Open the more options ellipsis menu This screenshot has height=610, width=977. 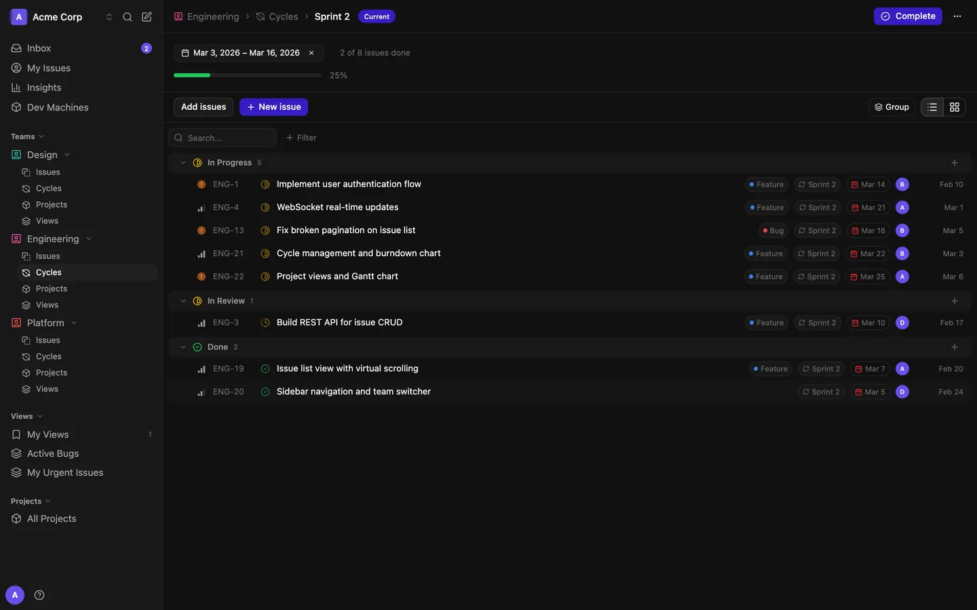[x=957, y=16]
